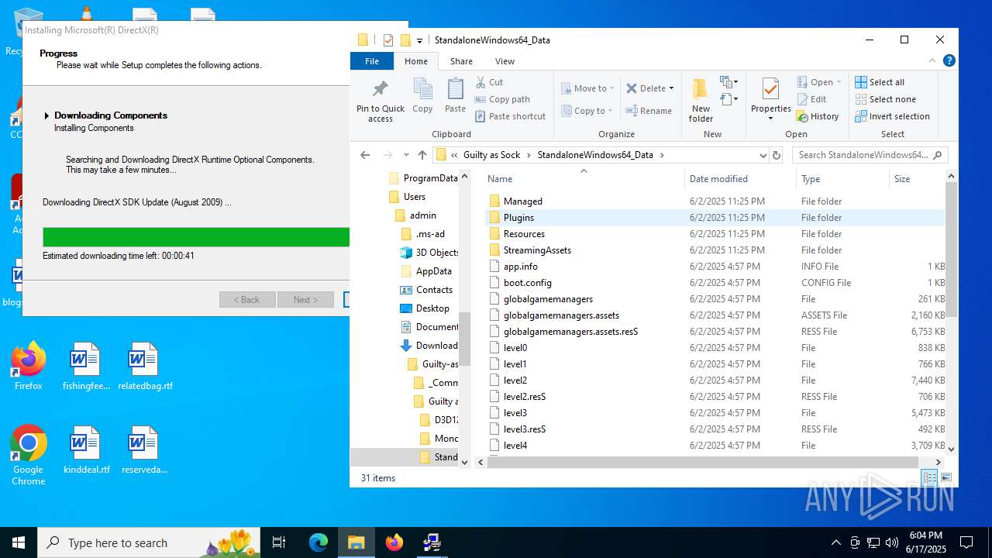Screen dimensions: 992x558
Task: Click the Cut scissors command
Action: click(x=489, y=82)
